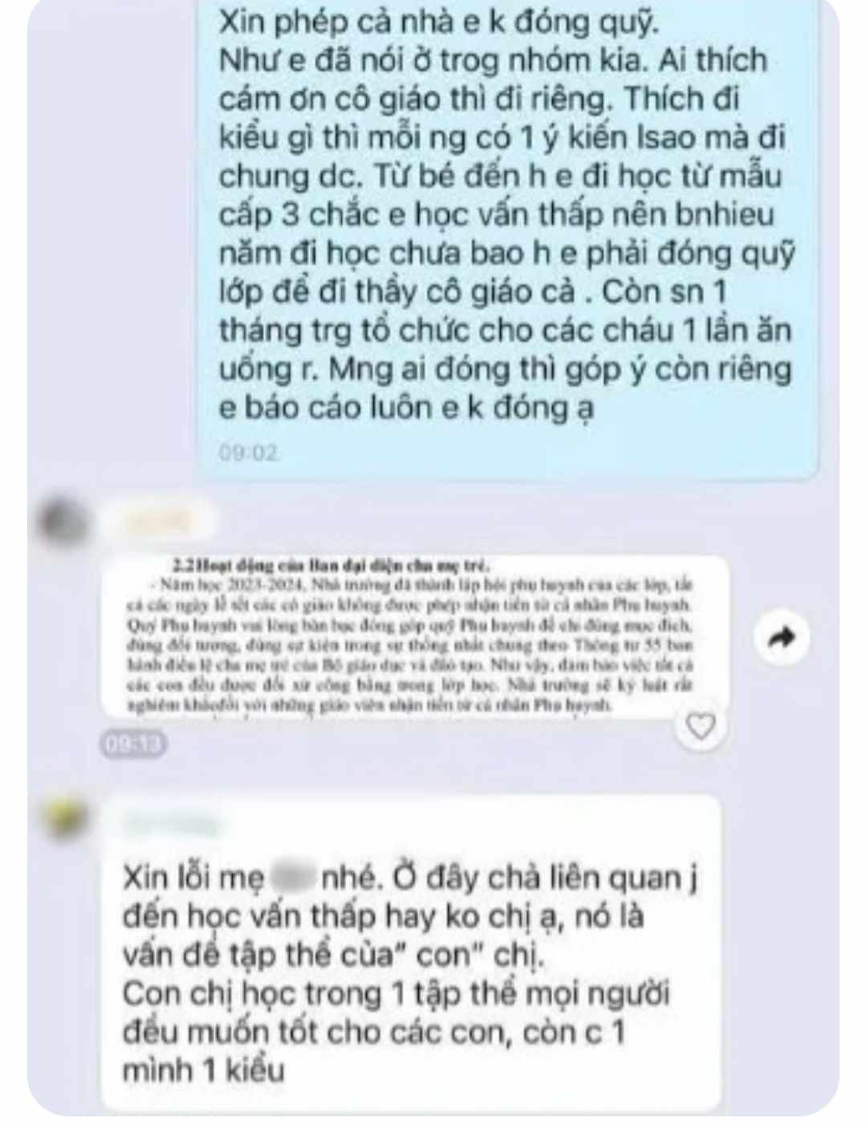Tap the line 'e báo cáo luôn e k đóng ạ'
Screen dimensions: 866x1128
pos(406,408)
